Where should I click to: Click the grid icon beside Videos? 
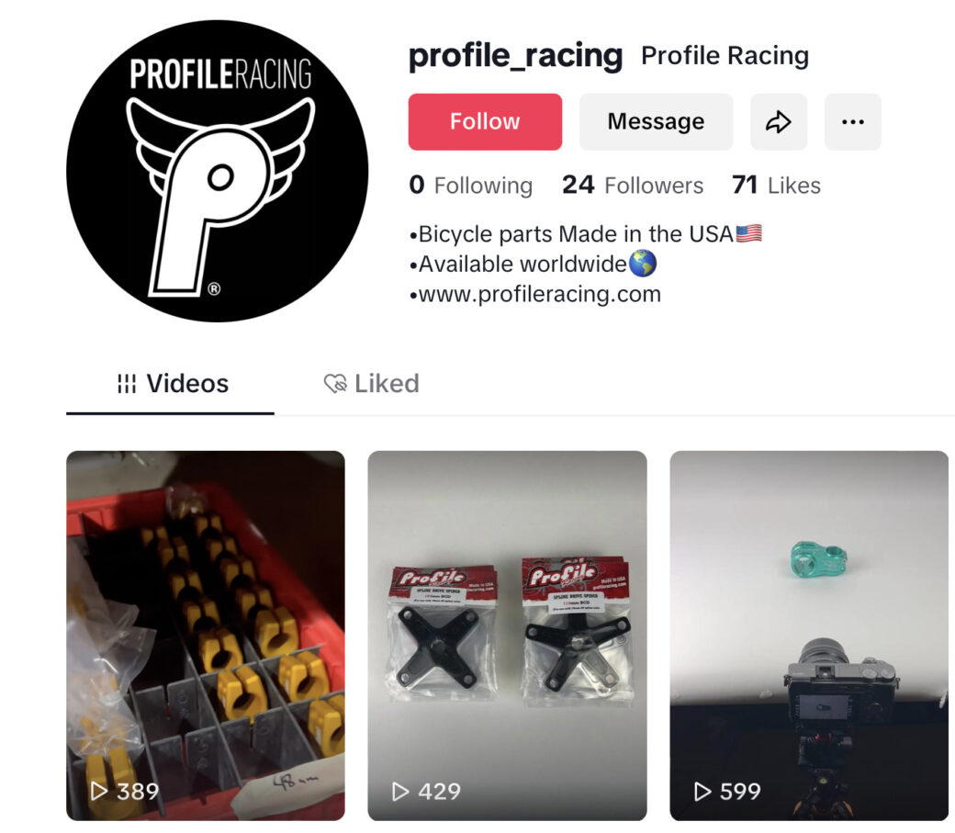[127, 384]
